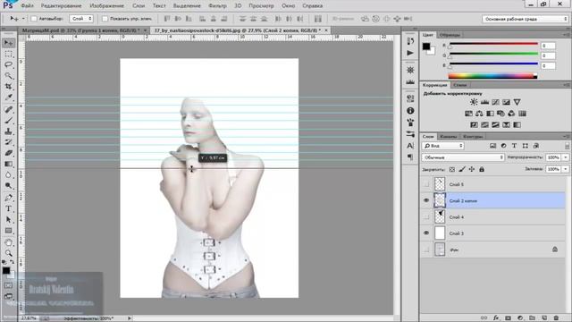Select the Hand tool

pos(8,242)
